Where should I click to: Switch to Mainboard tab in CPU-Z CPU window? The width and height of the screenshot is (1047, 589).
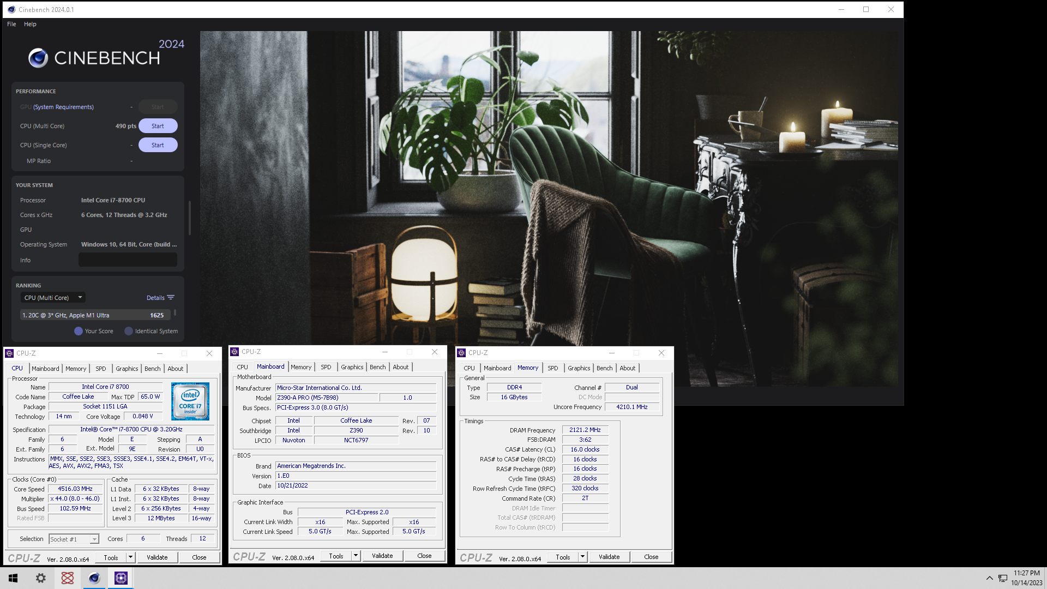click(45, 369)
